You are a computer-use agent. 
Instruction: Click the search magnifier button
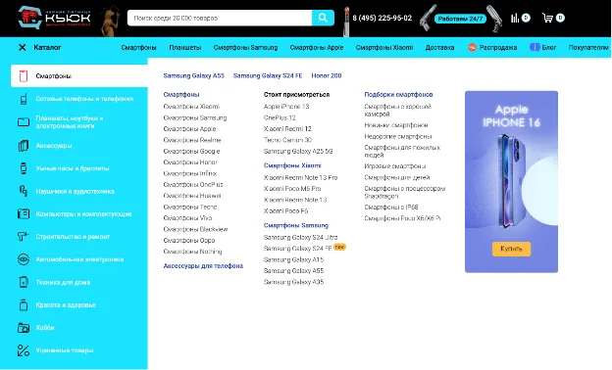[x=323, y=18]
